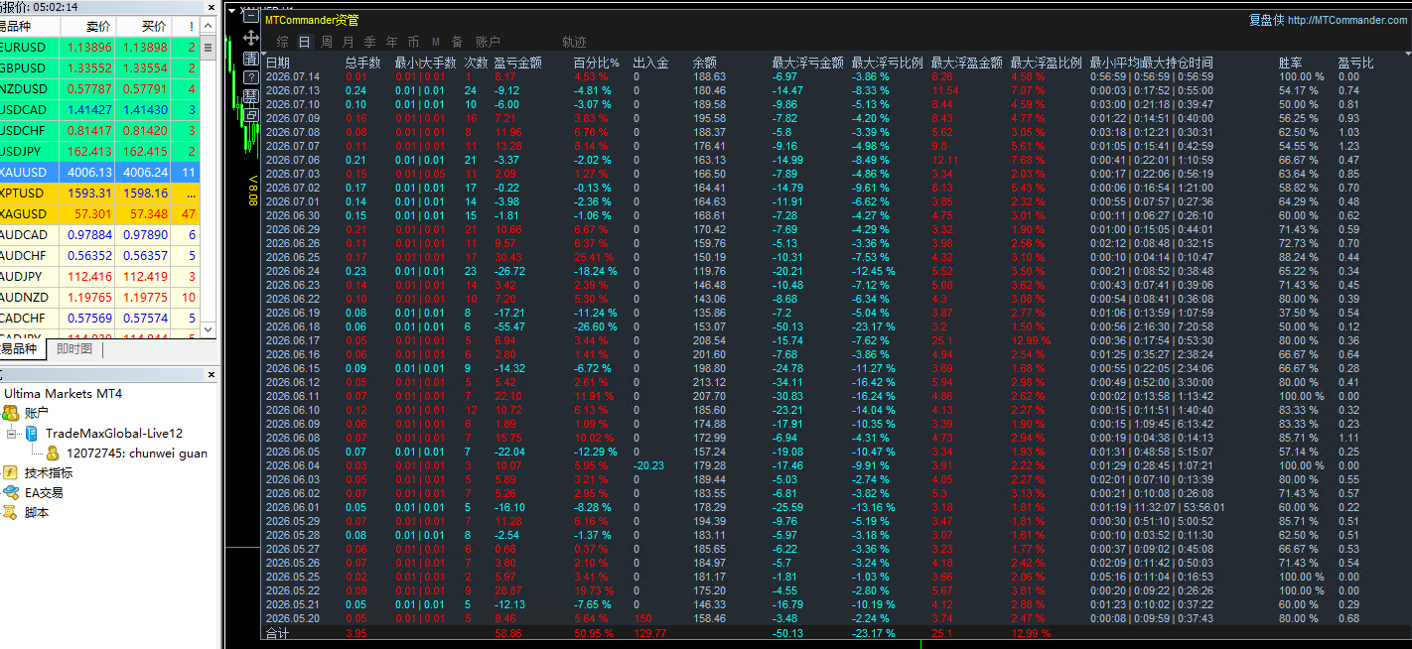Select the 币 symbol tab
The image size is (1412, 649).
pos(413,42)
